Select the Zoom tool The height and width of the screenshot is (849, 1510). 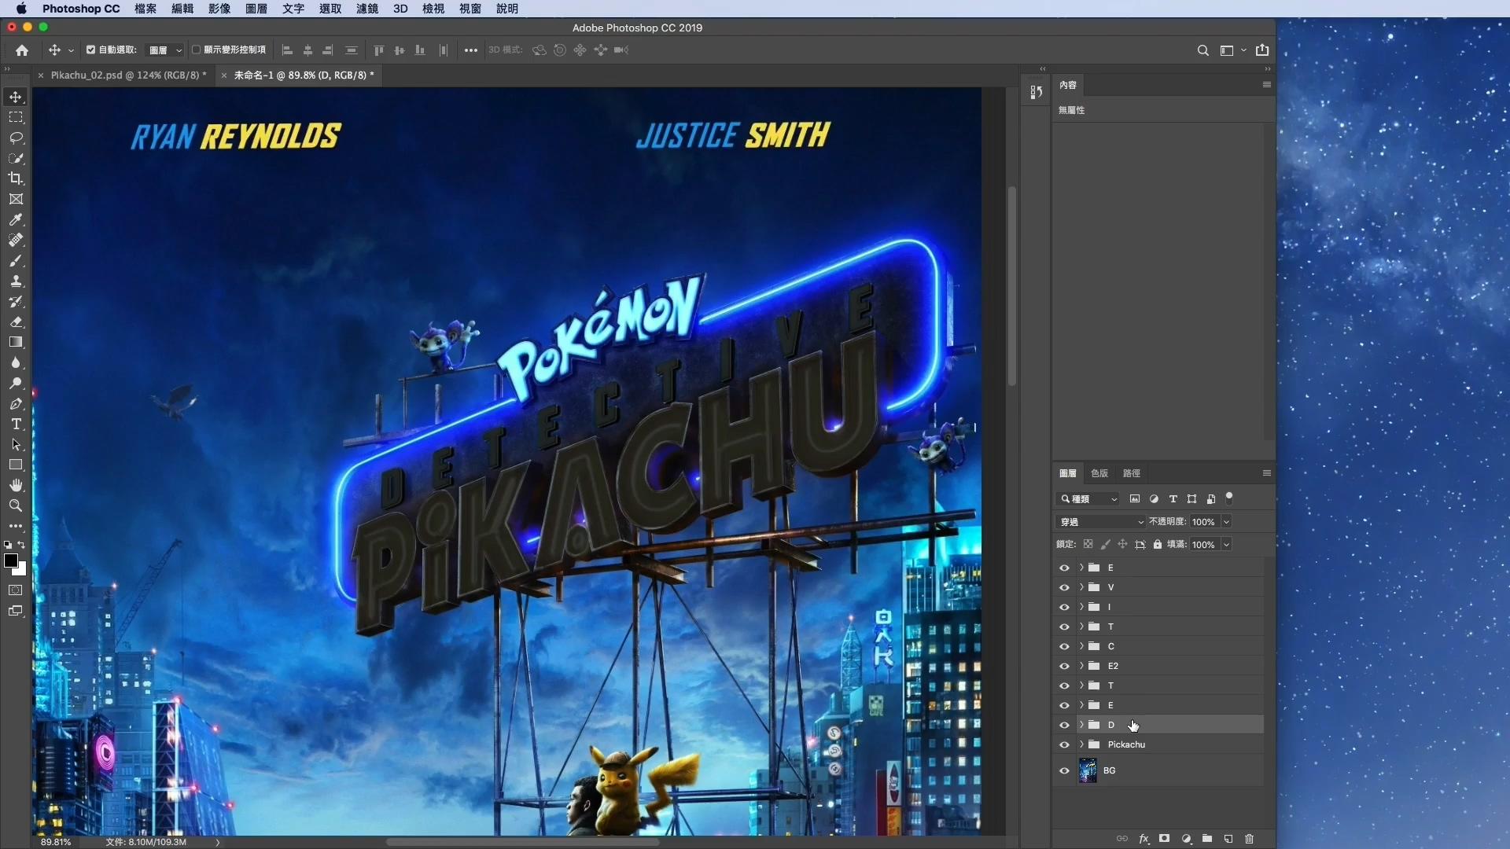coord(16,505)
